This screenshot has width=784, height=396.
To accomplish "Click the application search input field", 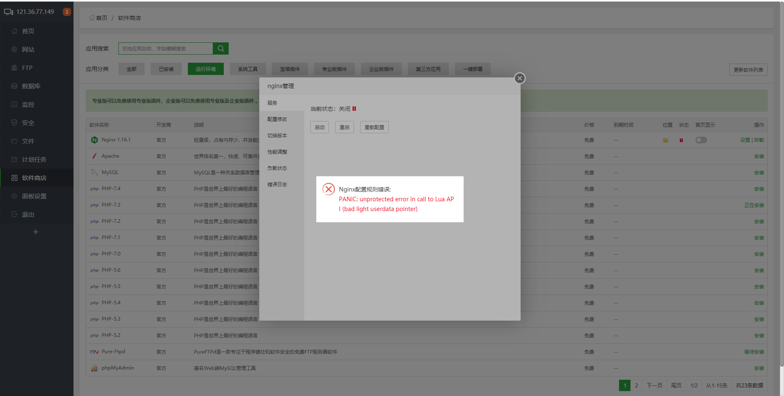I will (x=165, y=48).
